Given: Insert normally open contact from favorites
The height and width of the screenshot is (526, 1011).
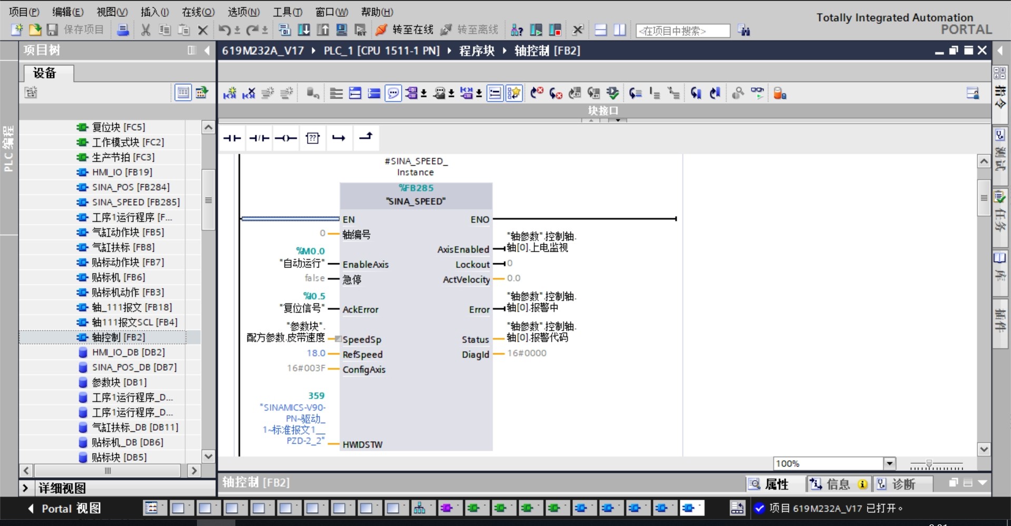Looking at the screenshot, I should (x=232, y=138).
